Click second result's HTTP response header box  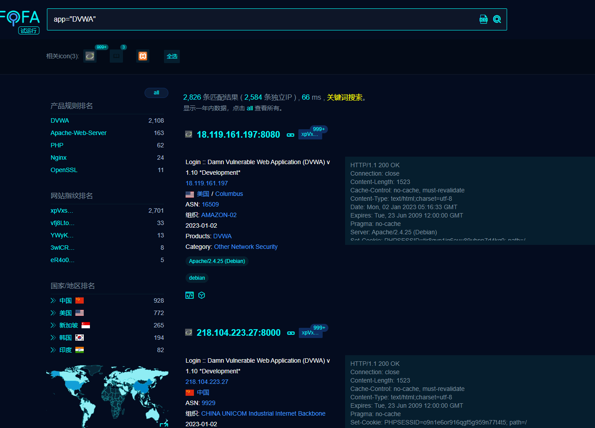coord(470,391)
